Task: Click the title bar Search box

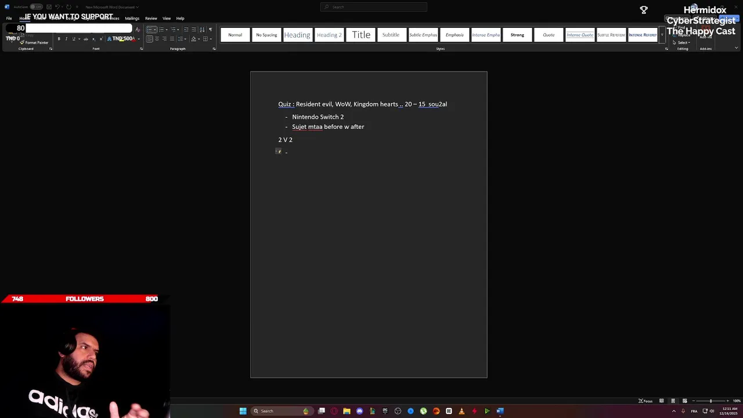Action: click(374, 7)
